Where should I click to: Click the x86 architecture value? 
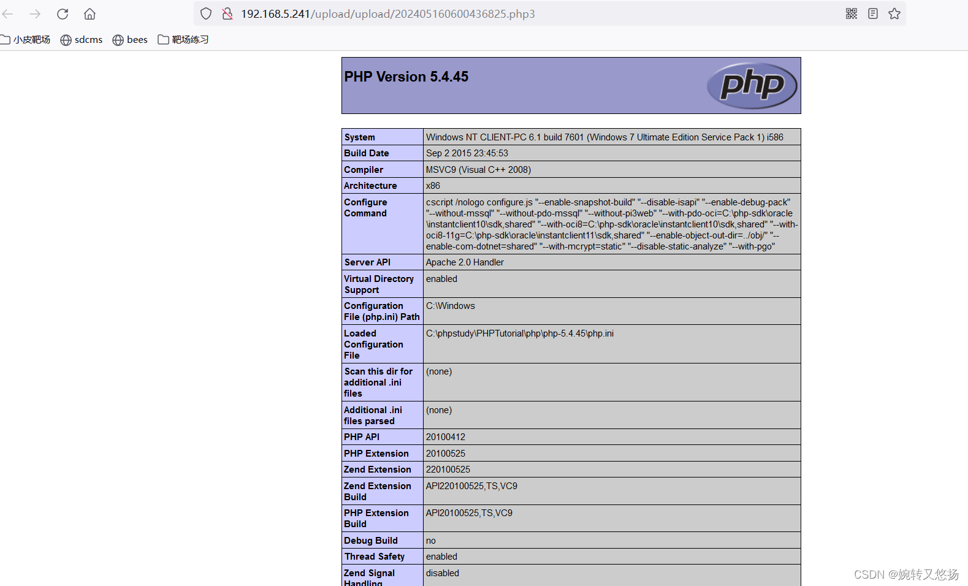click(x=433, y=186)
